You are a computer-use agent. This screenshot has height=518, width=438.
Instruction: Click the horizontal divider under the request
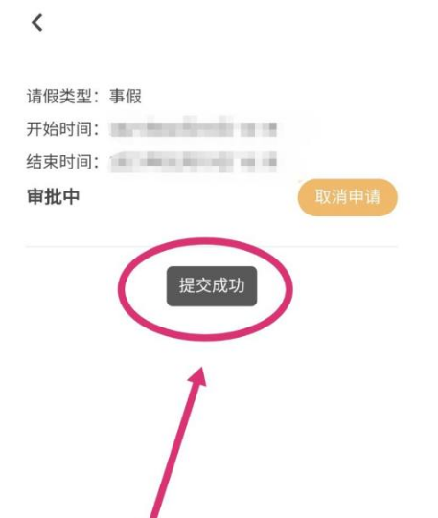click(x=212, y=246)
